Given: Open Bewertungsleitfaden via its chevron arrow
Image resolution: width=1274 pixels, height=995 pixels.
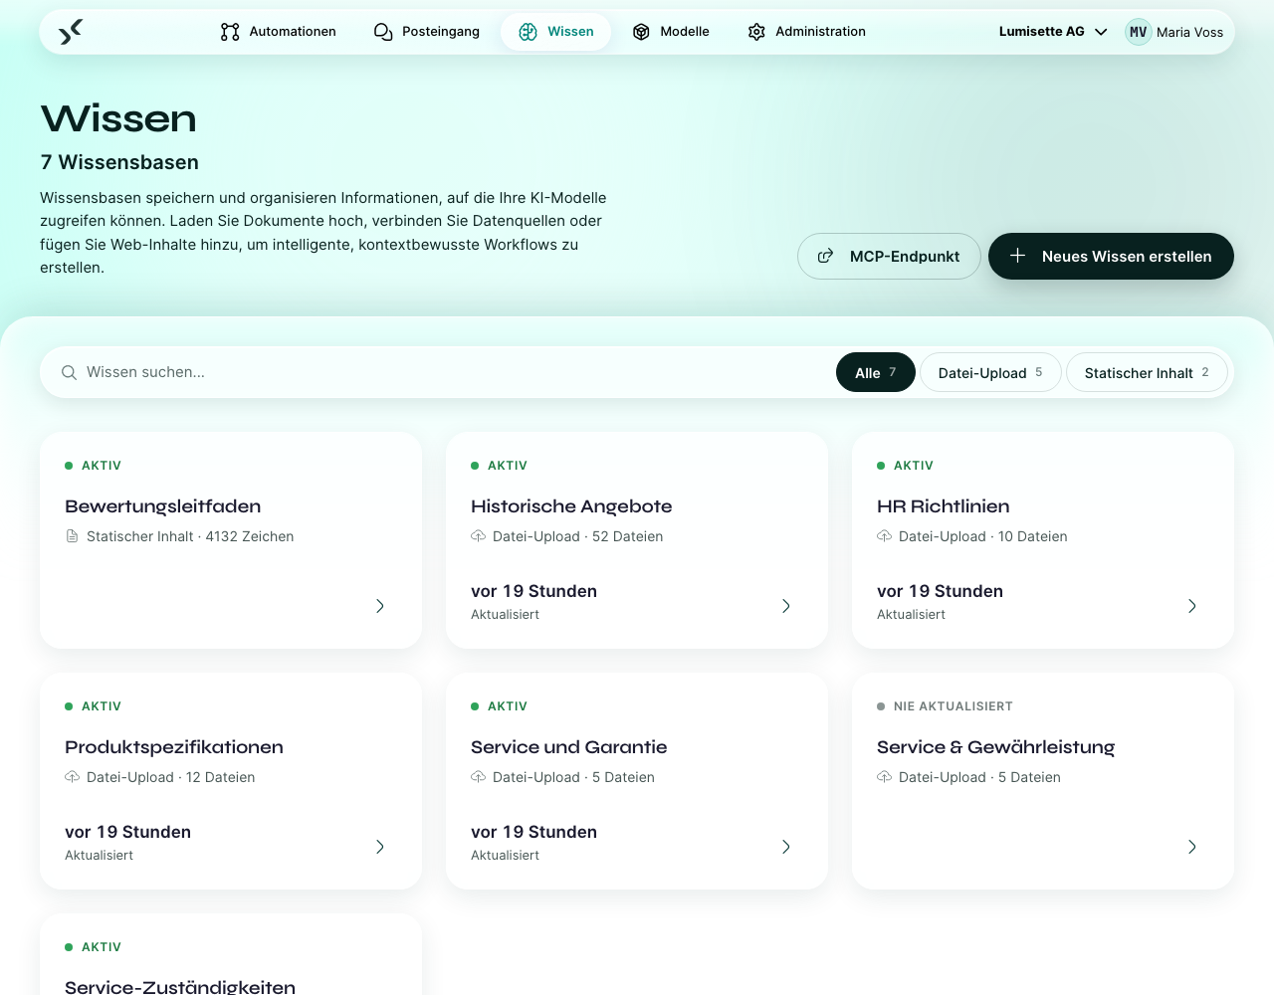Looking at the screenshot, I should point(380,606).
